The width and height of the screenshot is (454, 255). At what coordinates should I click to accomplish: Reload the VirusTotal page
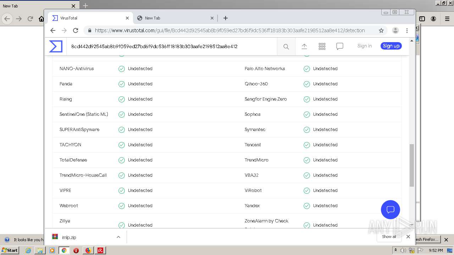click(76, 30)
